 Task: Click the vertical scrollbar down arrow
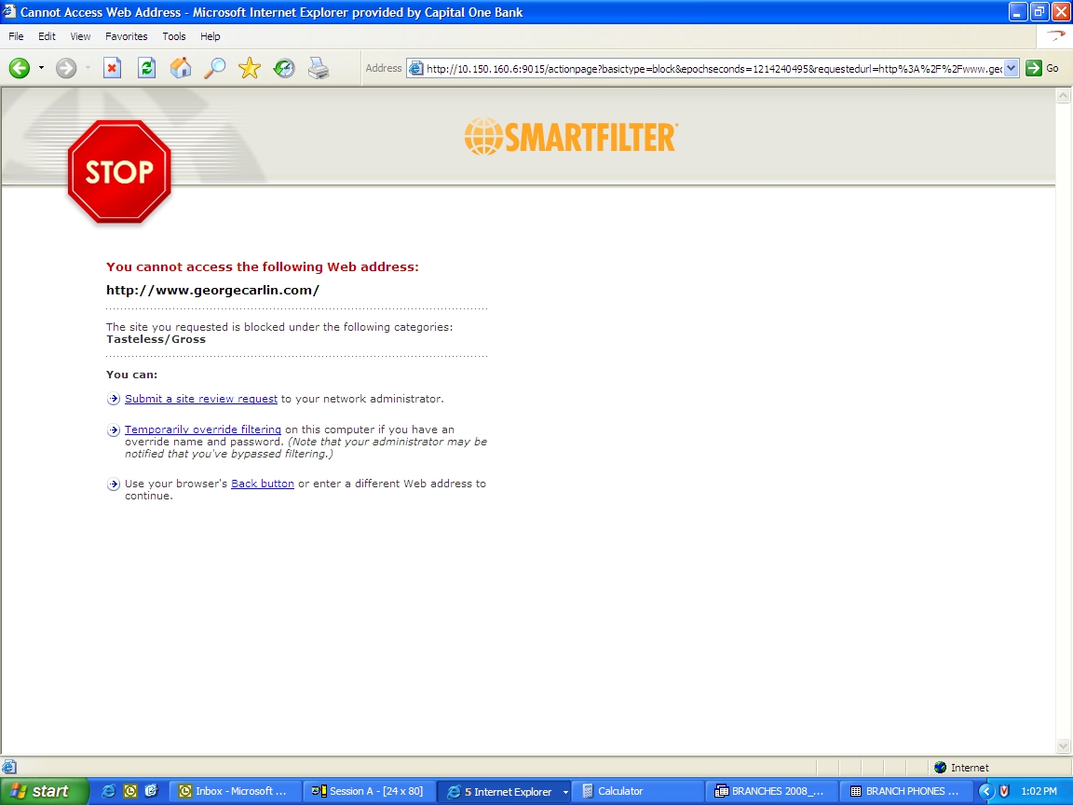[x=1063, y=745]
